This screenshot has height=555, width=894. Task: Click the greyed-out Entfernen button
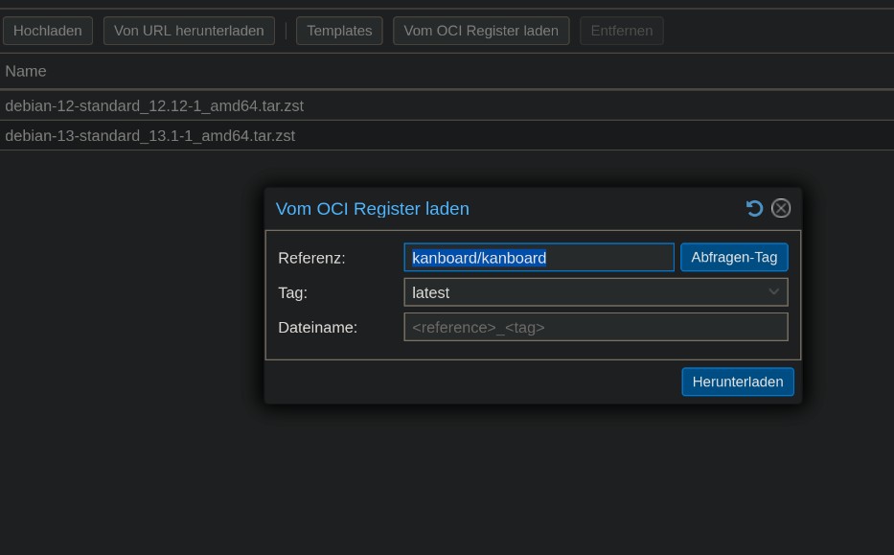[x=621, y=31]
